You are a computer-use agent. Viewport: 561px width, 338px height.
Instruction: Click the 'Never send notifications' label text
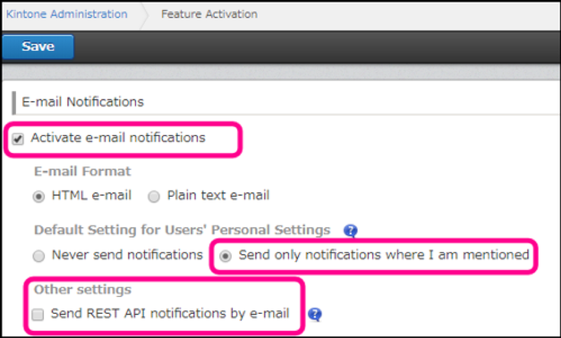click(127, 255)
